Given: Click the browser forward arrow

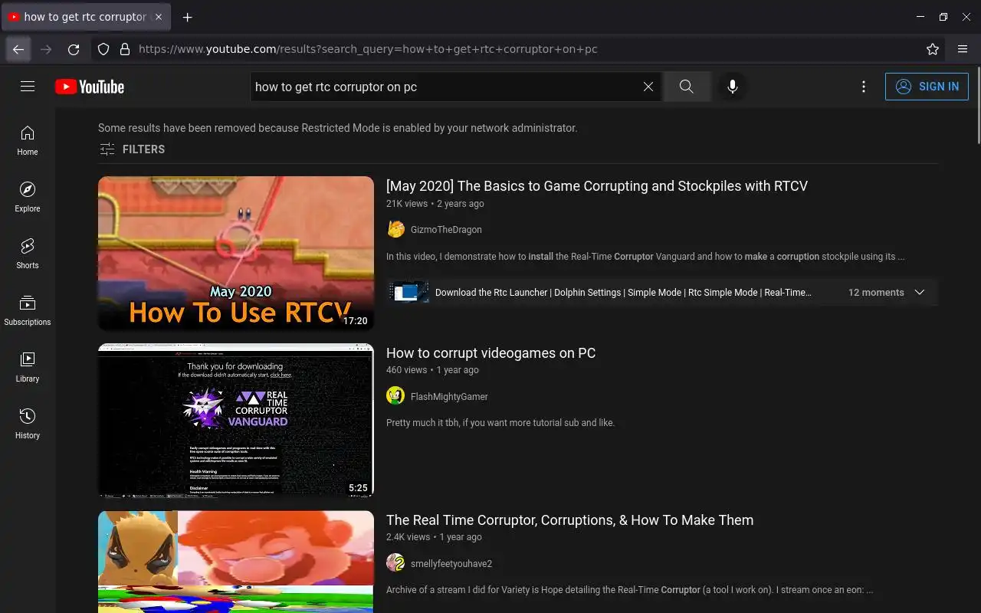Looking at the screenshot, I should [46, 49].
